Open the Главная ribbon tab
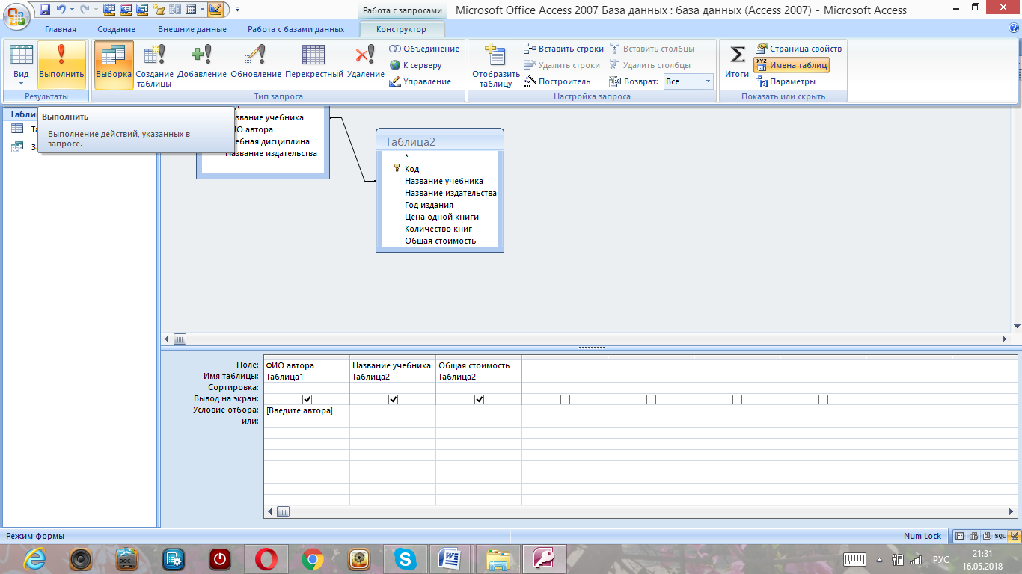 click(x=60, y=29)
